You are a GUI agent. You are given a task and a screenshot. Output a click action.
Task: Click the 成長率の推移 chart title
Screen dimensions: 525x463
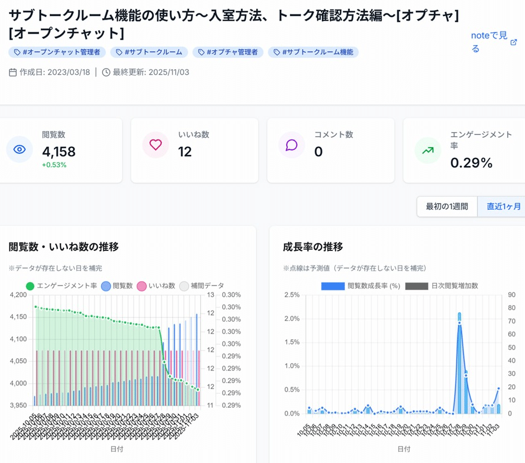[x=313, y=247]
